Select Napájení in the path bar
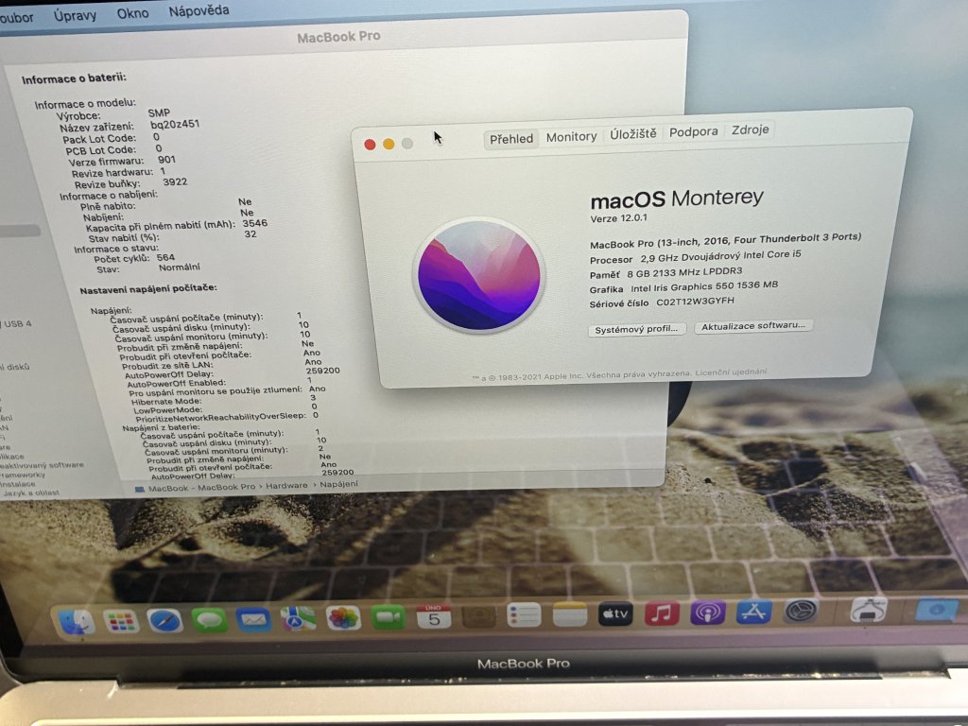Screen dimensions: 968x726 tap(338, 484)
